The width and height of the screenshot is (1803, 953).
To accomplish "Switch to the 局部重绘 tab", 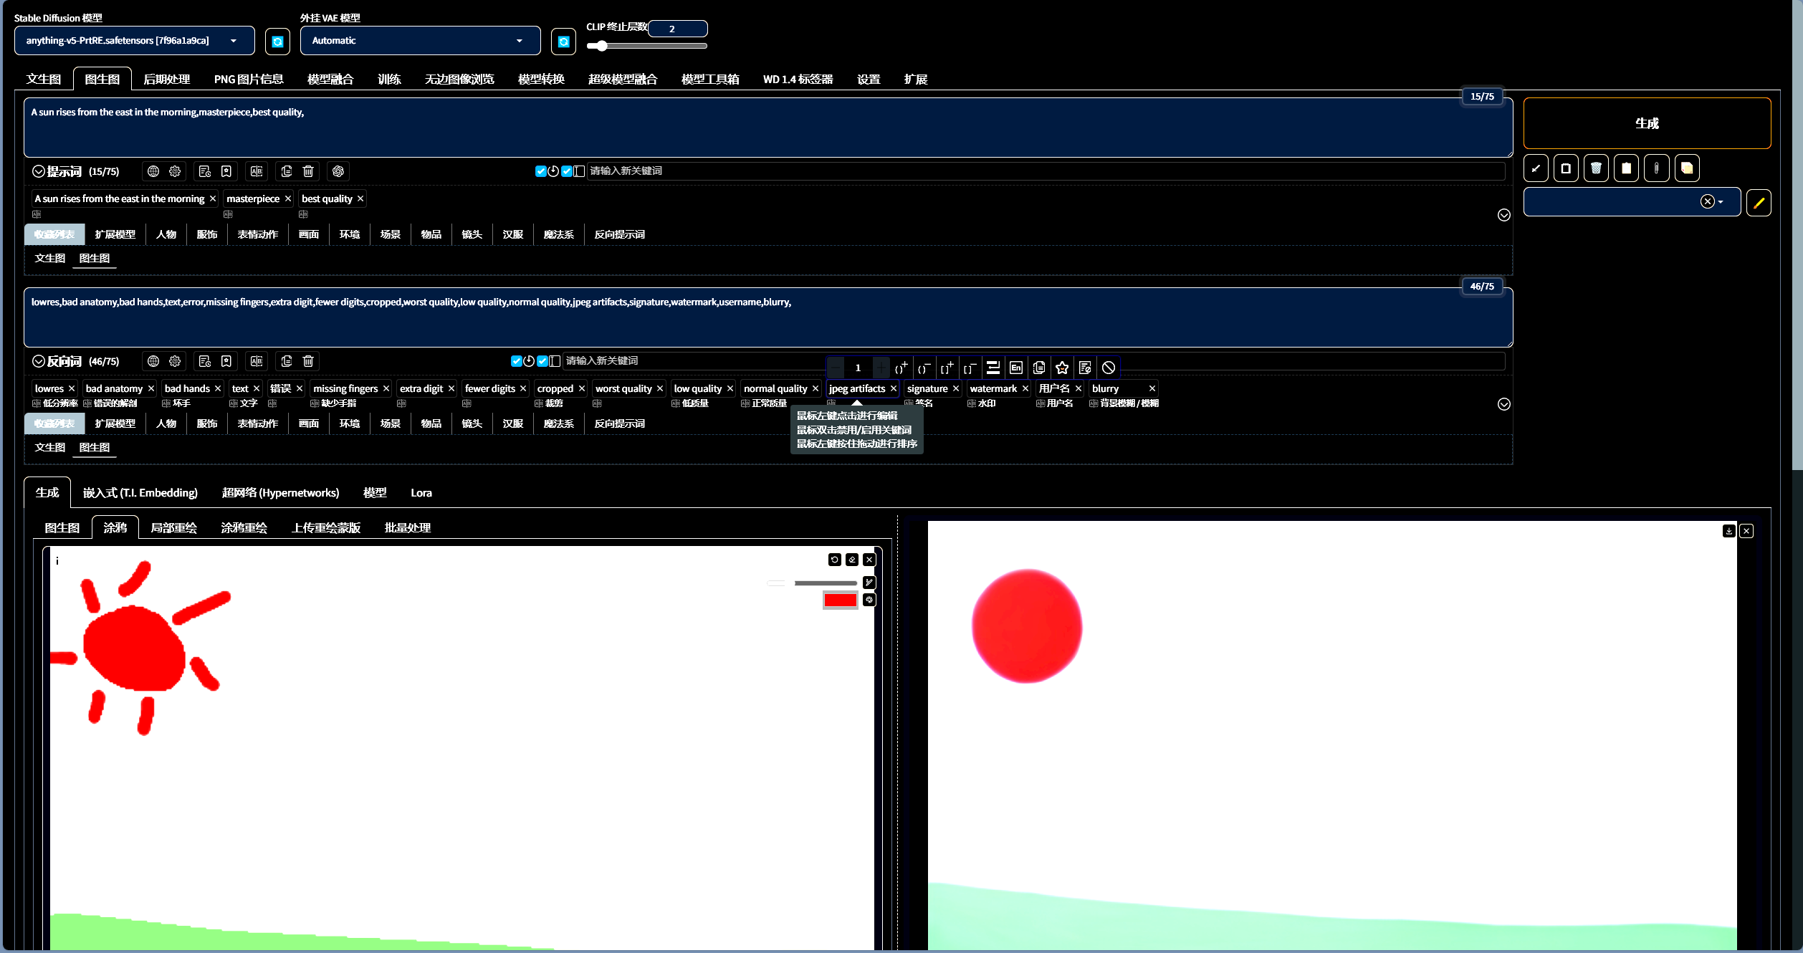I will pos(173,528).
